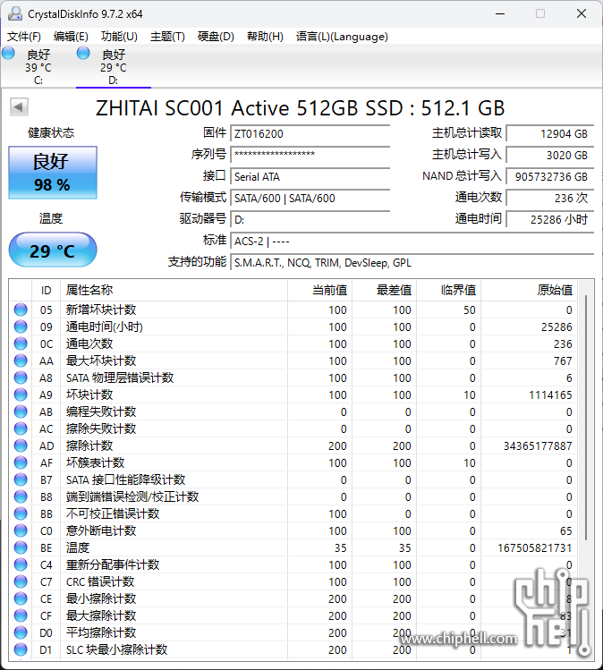603x670 pixels.
Task: Click the status dot for attribute 05 新增坏块计数
Action: [x=21, y=310]
